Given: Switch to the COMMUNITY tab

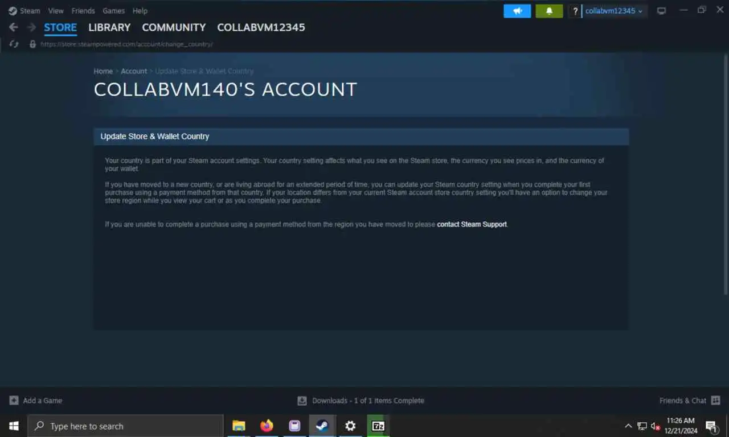Looking at the screenshot, I should (x=174, y=27).
